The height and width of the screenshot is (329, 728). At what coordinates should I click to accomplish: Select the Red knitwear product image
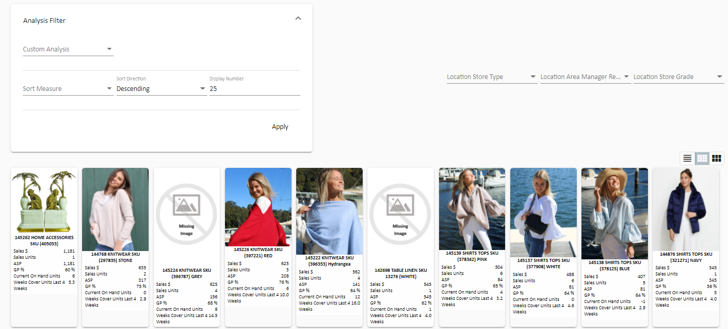[x=258, y=207]
